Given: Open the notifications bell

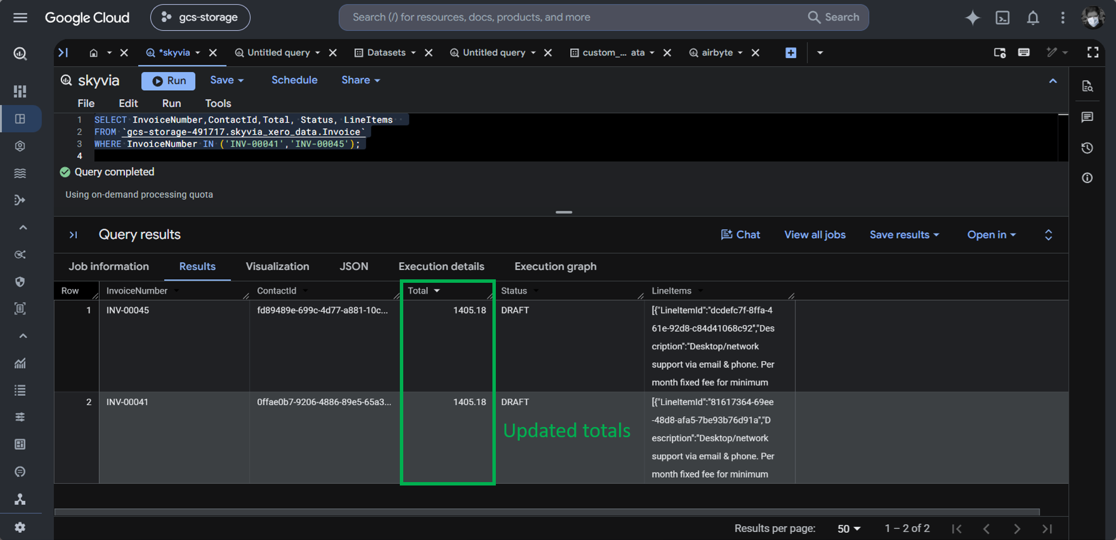Looking at the screenshot, I should pos(1033,18).
